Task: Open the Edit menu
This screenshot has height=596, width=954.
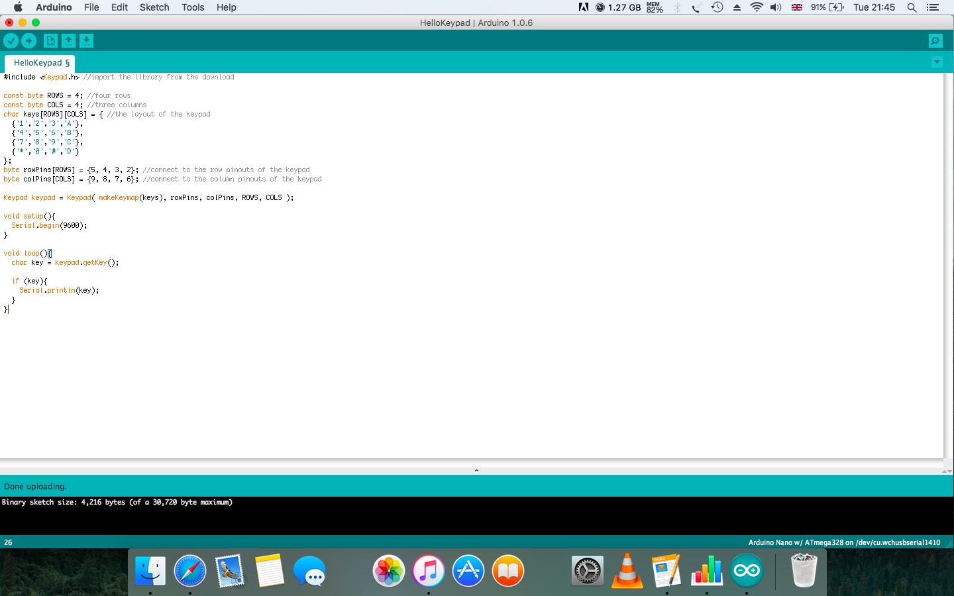Action: click(119, 7)
